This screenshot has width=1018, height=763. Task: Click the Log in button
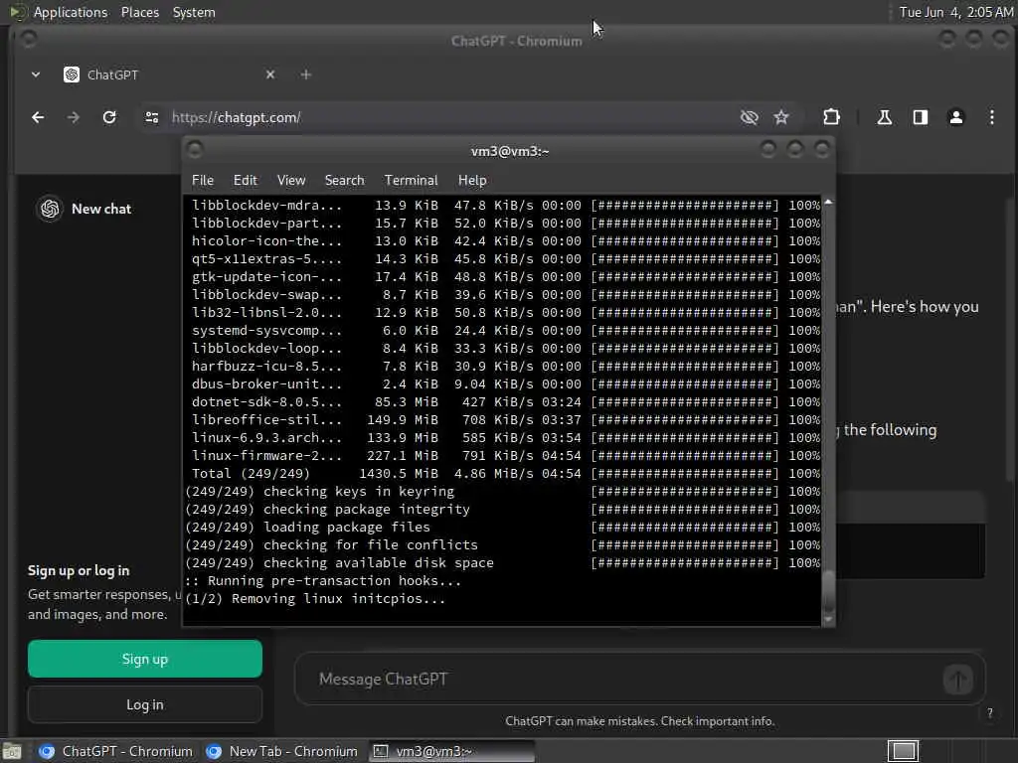pos(145,704)
